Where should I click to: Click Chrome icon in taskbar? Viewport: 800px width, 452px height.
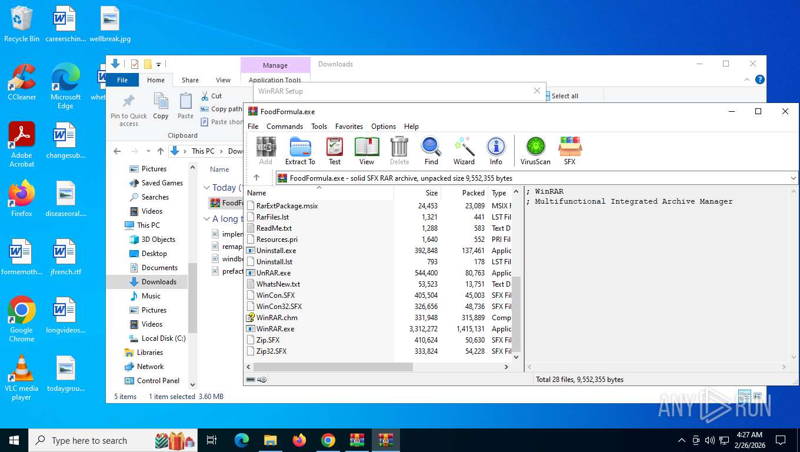point(328,440)
